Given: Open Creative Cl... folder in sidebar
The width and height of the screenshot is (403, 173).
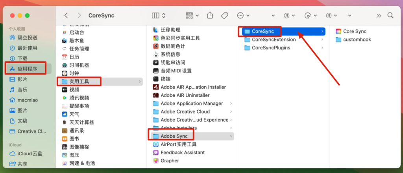Looking at the screenshot, I should (28, 131).
